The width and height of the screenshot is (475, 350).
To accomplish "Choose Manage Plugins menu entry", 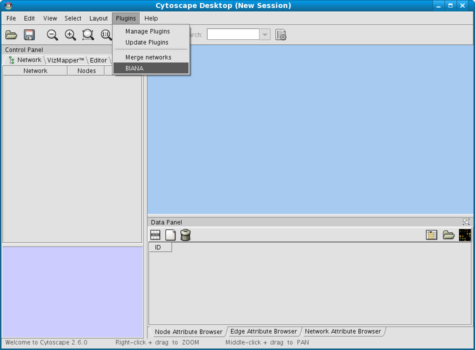I will tap(147, 31).
